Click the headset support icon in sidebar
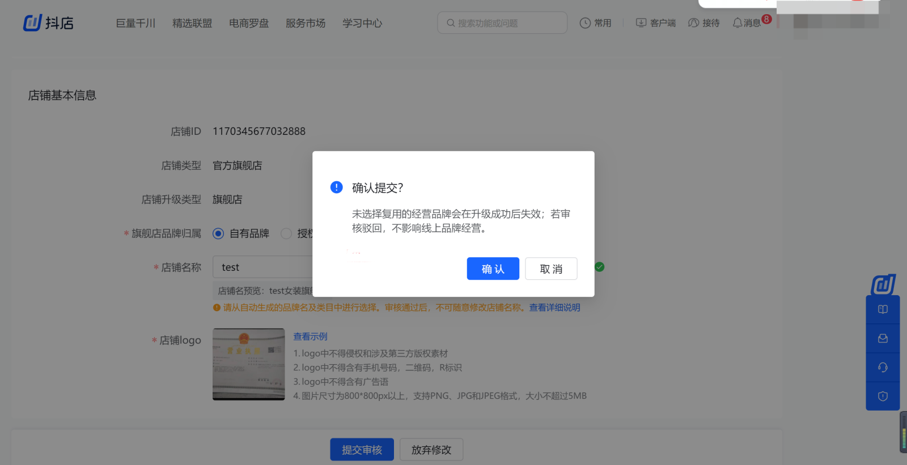Viewport: 907px width, 465px height. [x=883, y=368]
